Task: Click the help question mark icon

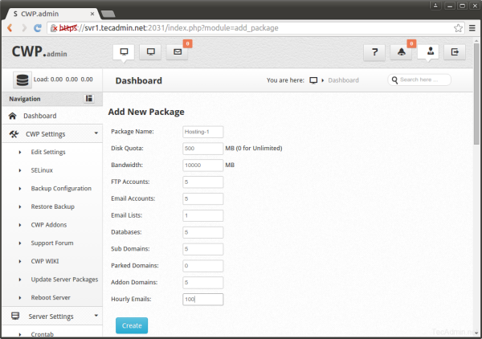Action: click(x=375, y=52)
